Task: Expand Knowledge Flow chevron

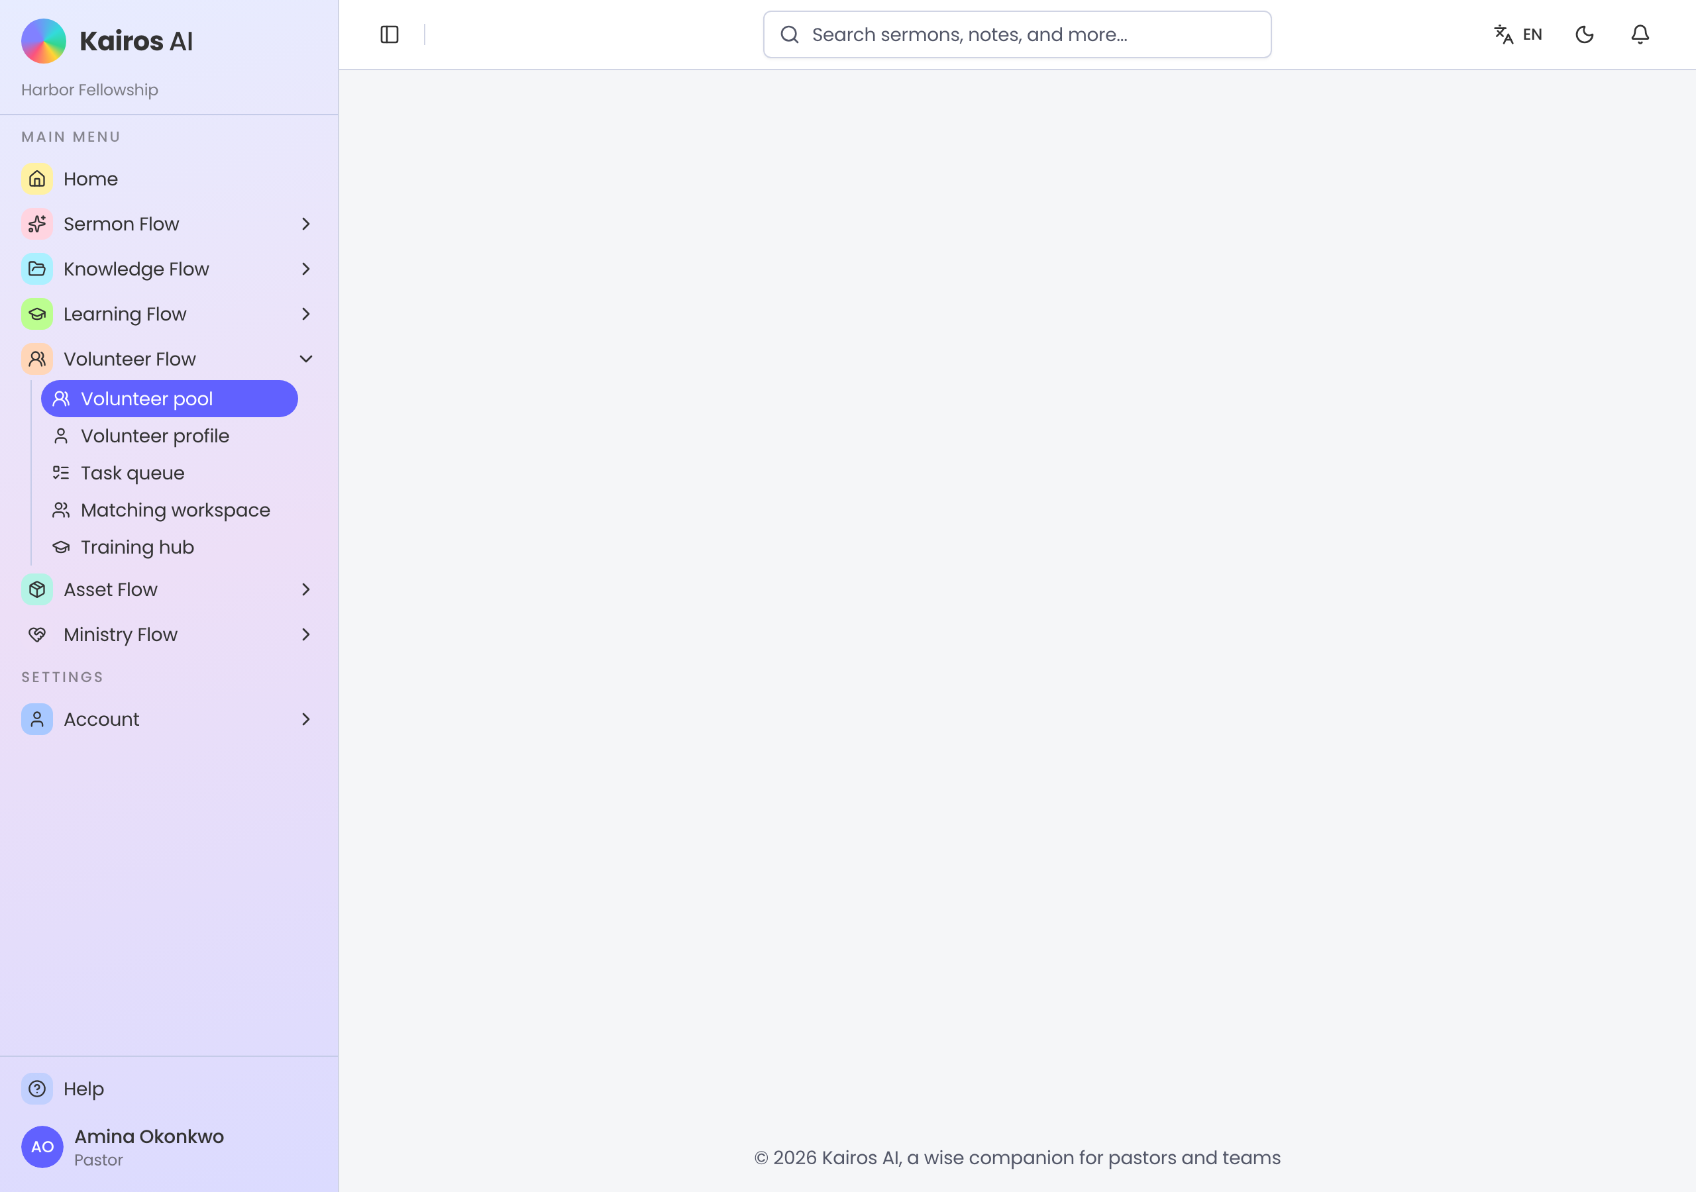Action: [x=306, y=269]
